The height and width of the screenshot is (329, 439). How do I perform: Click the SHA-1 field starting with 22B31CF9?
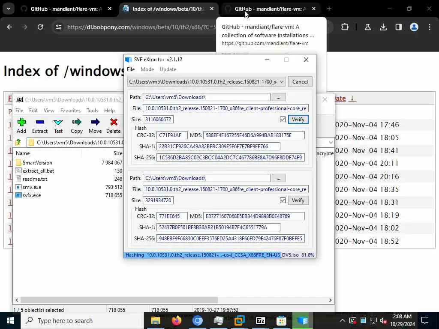(x=218, y=147)
